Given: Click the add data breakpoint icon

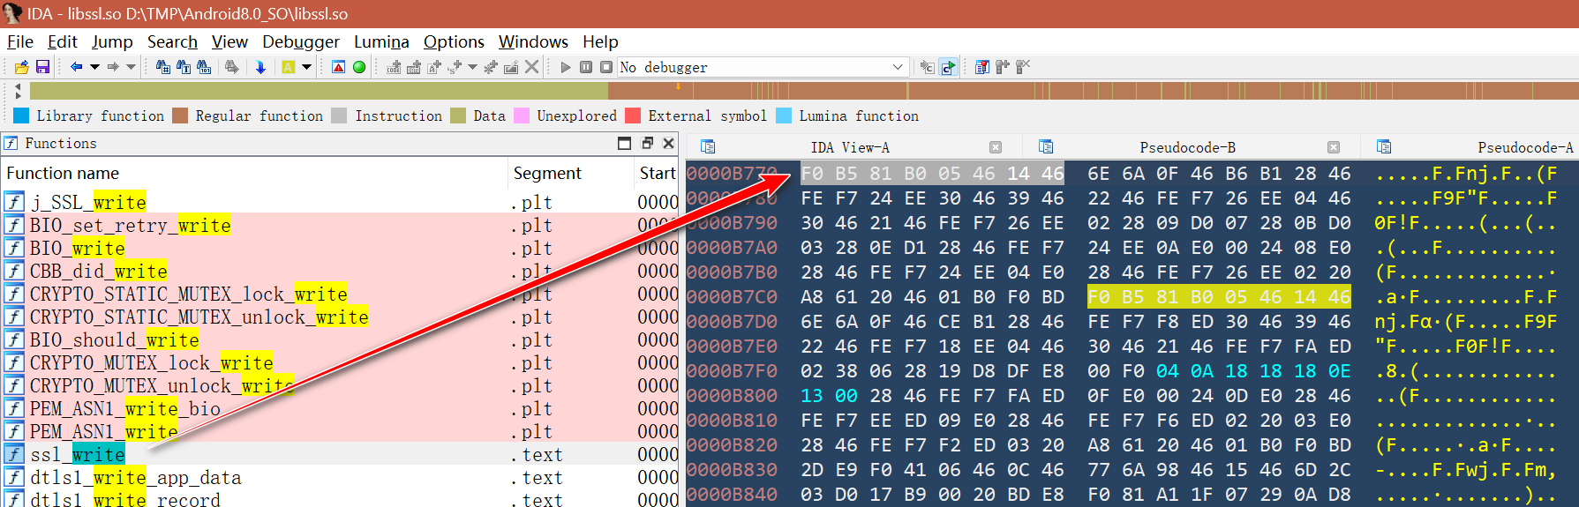Looking at the screenshot, I should click(x=414, y=67).
